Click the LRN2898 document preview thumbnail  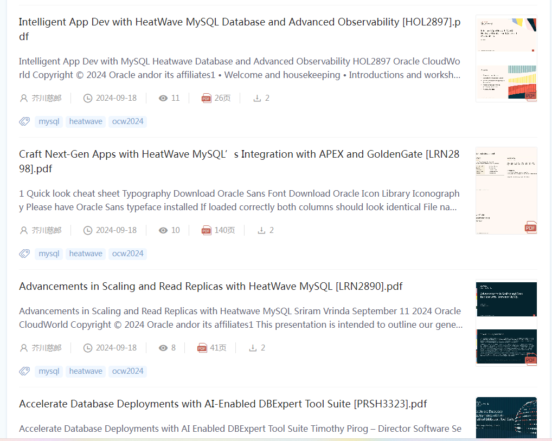coord(506,191)
